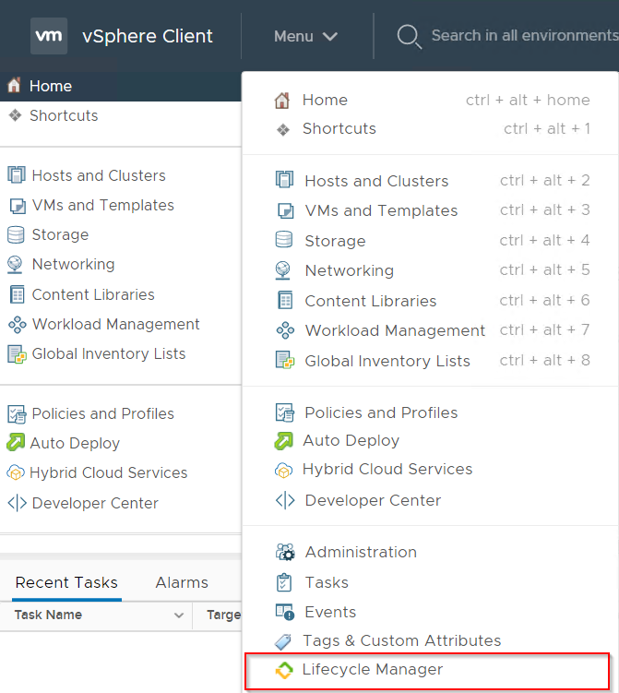Open Content Libraries in left sidebar

point(92,294)
